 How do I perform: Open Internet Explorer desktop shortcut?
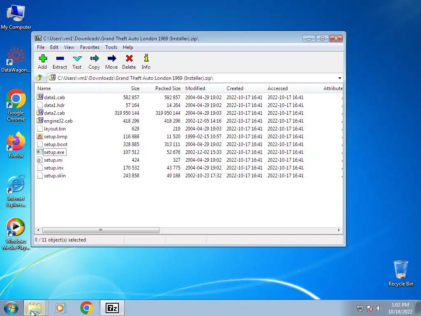coord(16,191)
